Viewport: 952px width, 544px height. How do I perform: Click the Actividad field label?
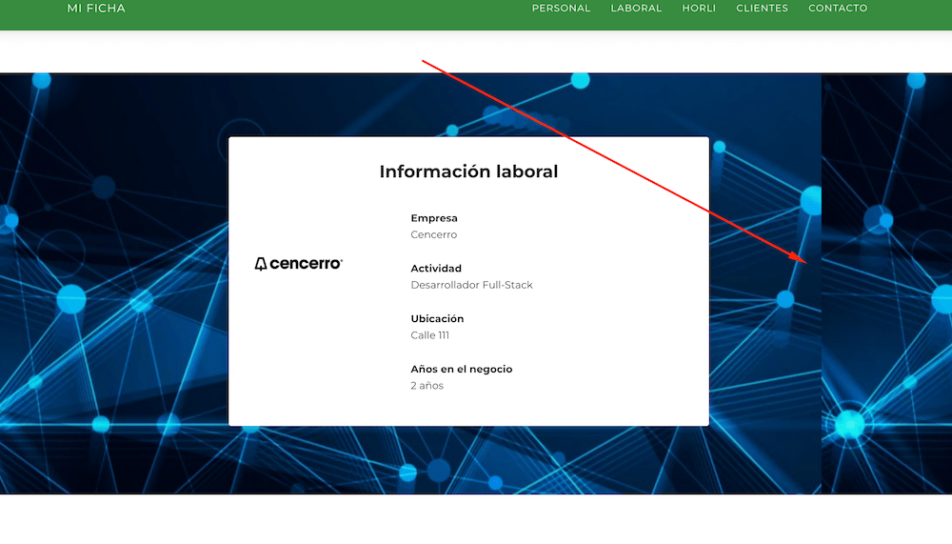[436, 269]
